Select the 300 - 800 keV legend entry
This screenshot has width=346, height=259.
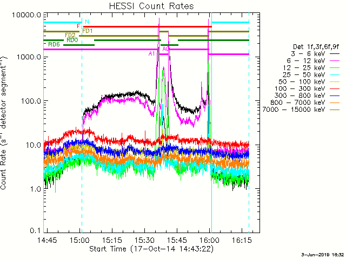300,96
